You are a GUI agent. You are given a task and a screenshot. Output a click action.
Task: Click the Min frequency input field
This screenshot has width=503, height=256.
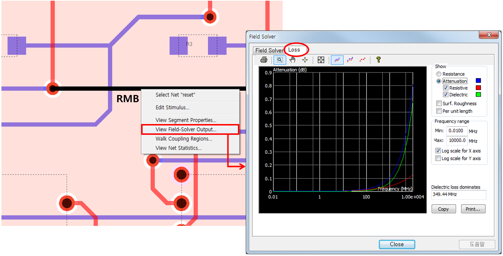(456, 131)
